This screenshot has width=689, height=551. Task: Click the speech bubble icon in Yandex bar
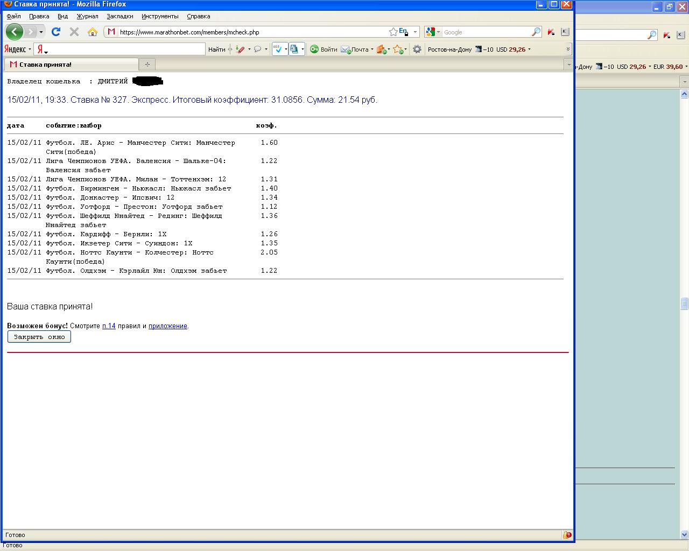[258, 50]
